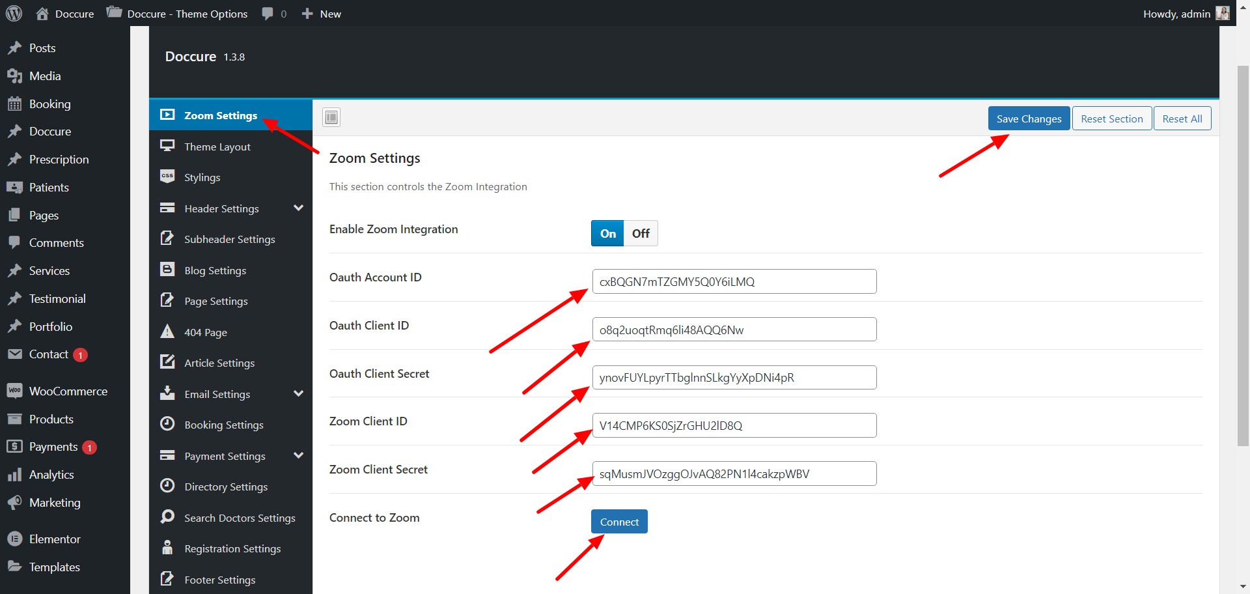Click the WooCommerce icon in sidebar
This screenshot has height=594, width=1250.
(14, 391)
